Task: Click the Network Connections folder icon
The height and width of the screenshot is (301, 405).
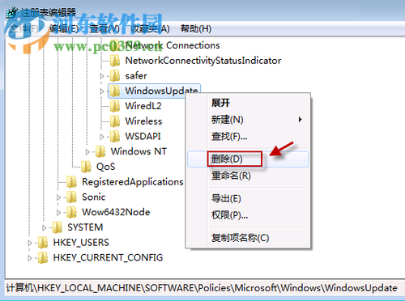Action: click(115, 45)
